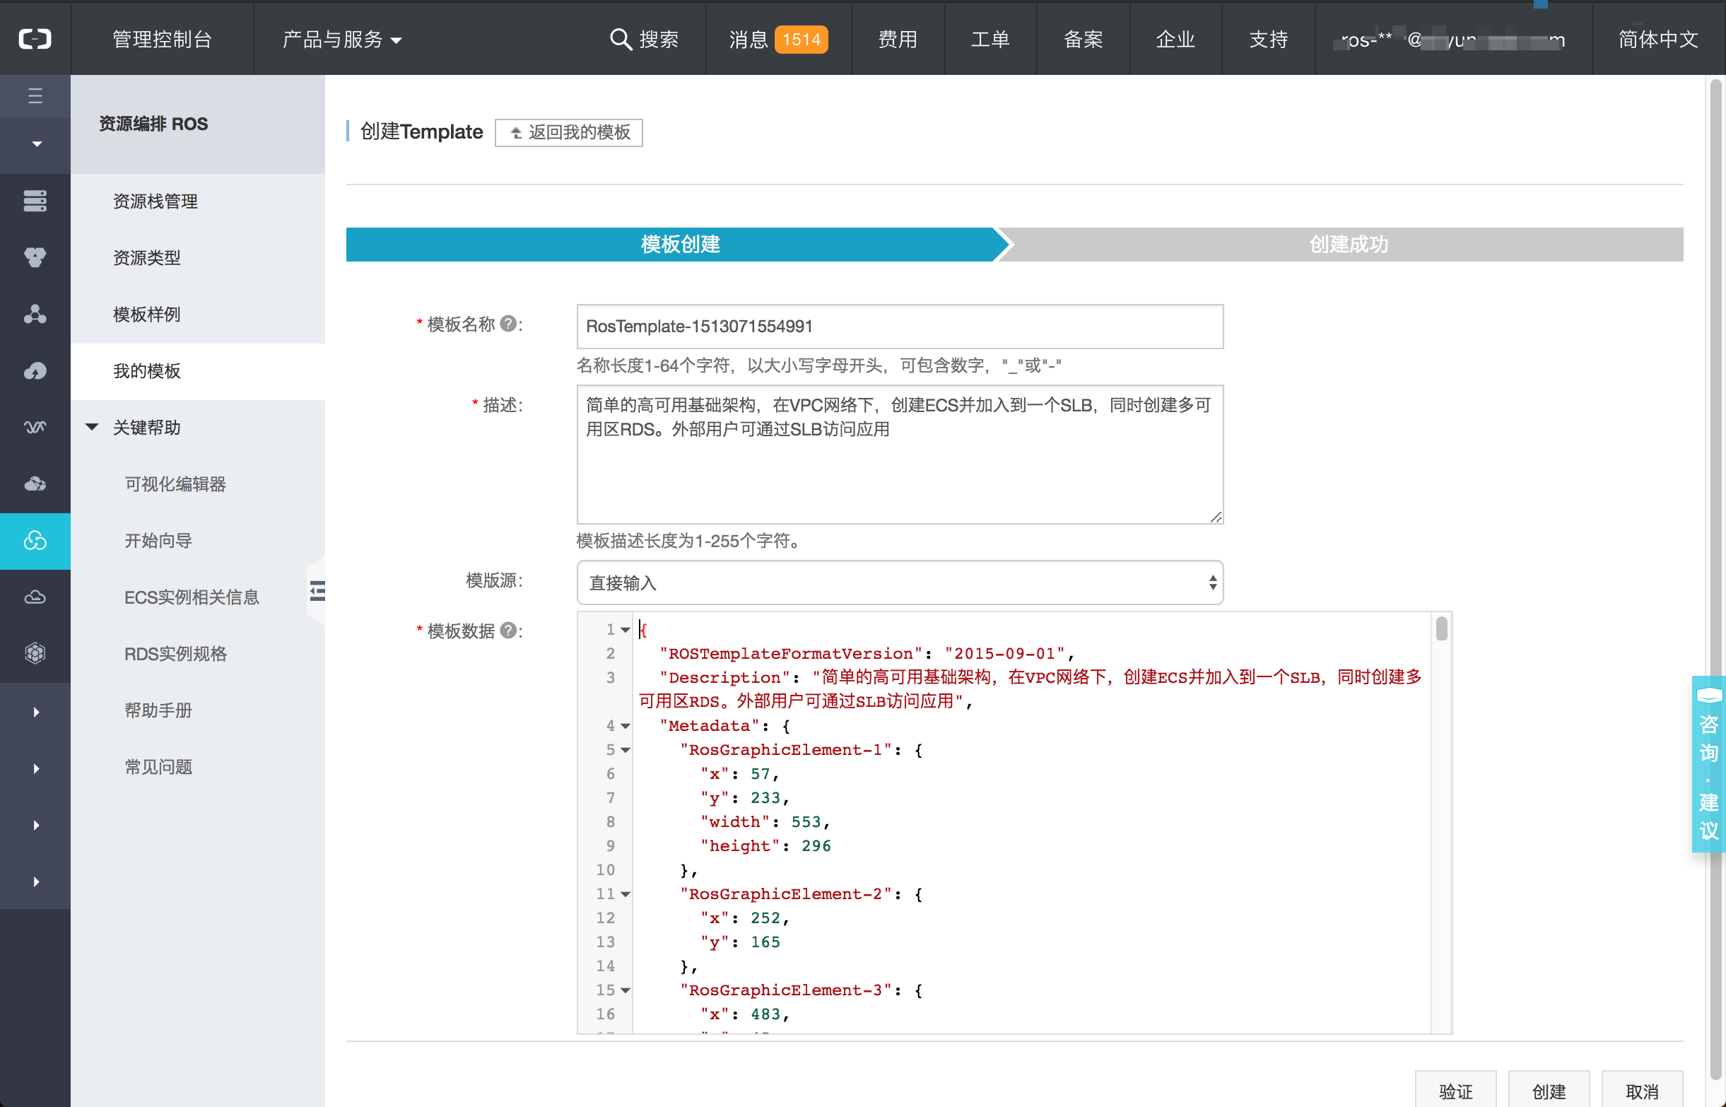1726x1107 pixels.
Task: Expand the second collapsed sidebar group arrow
Action: point(36,768)
